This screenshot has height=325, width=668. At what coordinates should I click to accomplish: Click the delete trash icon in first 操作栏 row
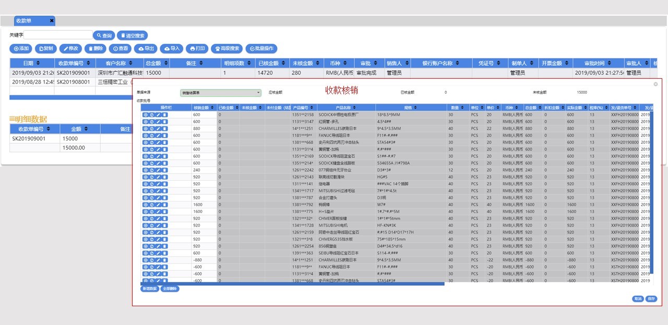pos(165,115)
